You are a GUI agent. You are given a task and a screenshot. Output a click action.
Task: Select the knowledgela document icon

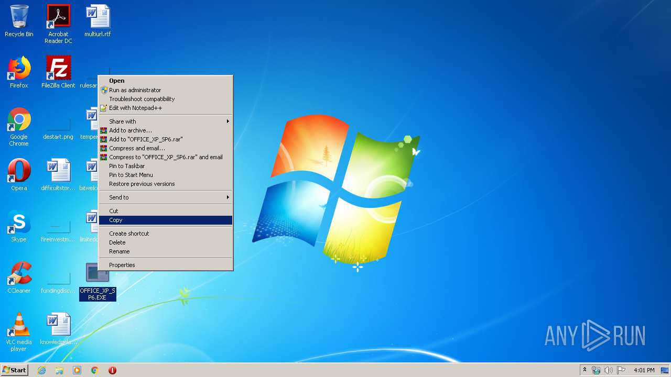point(58,329)
